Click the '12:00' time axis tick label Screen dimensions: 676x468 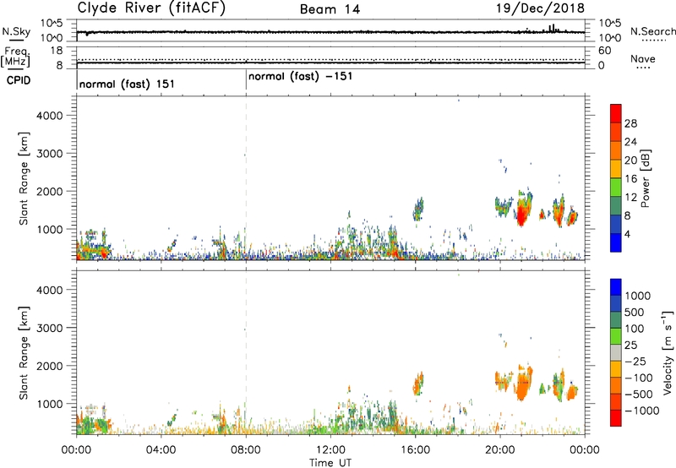click(330, 450)
